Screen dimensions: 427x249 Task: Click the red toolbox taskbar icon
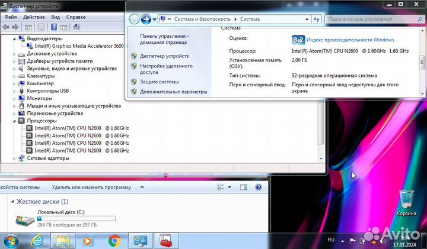pos(166,241)
